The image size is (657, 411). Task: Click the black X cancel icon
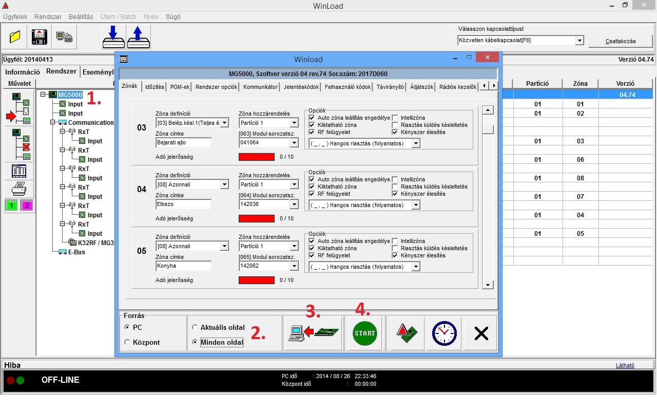click(x=481, y=333)
